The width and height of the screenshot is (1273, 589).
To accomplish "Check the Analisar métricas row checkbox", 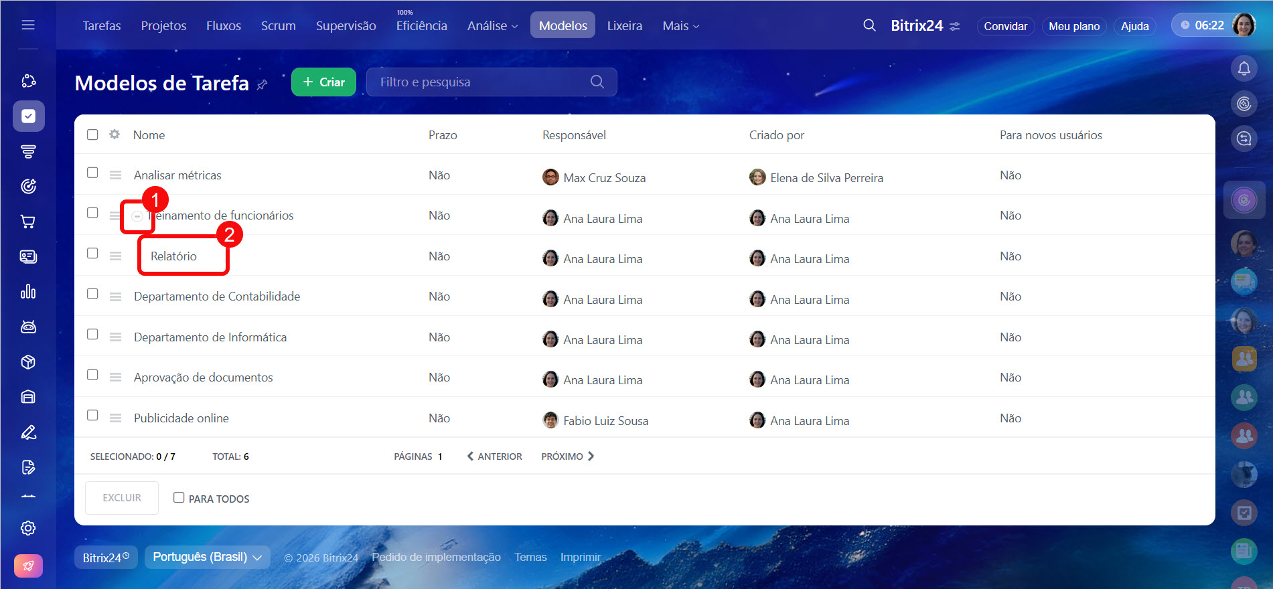I will click(92, 173).
